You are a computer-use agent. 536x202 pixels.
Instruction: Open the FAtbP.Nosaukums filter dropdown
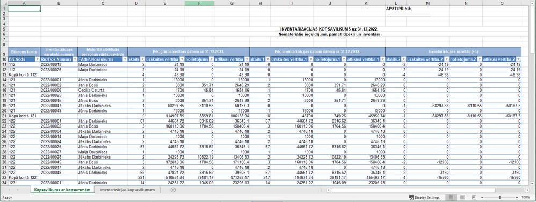125,59
